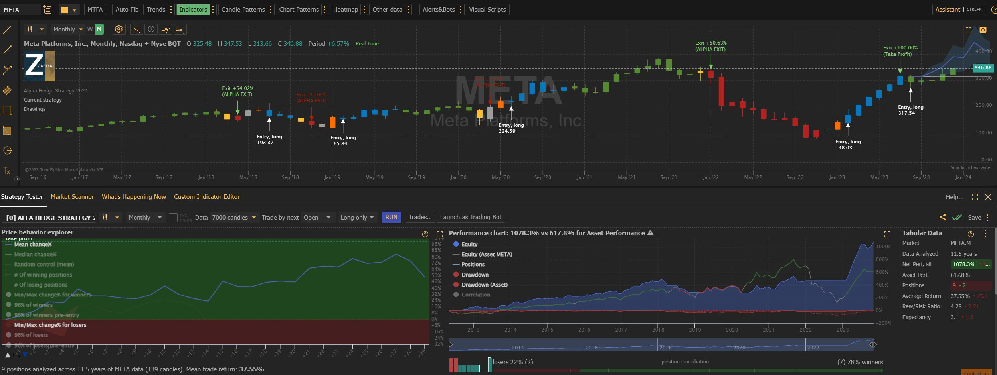The height and width of the screenshot is (375, 997).
Task: Click Launch as Trading Bot
Action: 471,217
